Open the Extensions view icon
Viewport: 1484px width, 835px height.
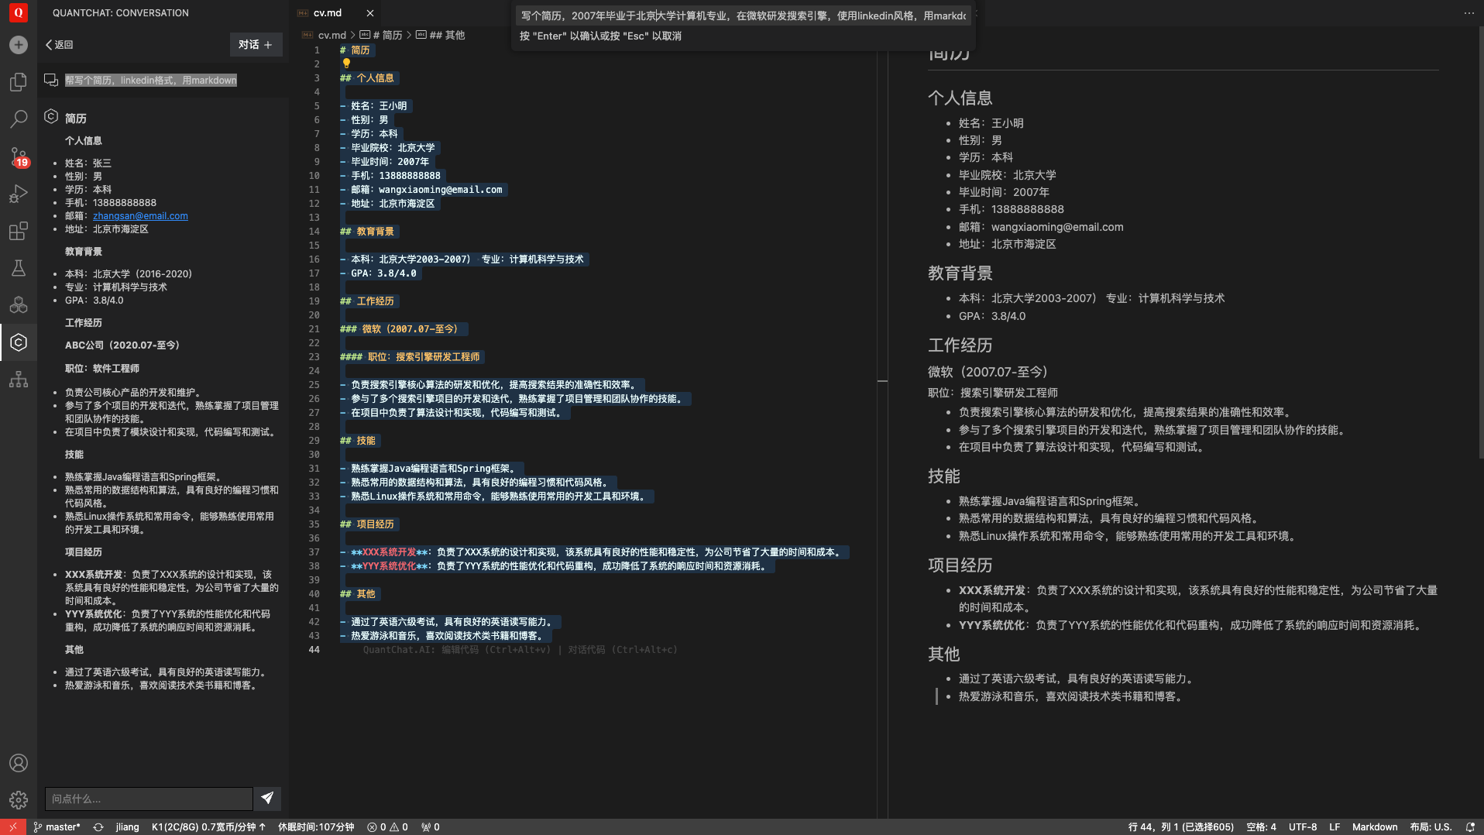pos(19,231)
